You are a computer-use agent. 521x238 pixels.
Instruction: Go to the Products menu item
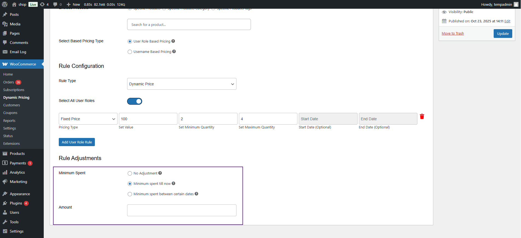(17, 153)
